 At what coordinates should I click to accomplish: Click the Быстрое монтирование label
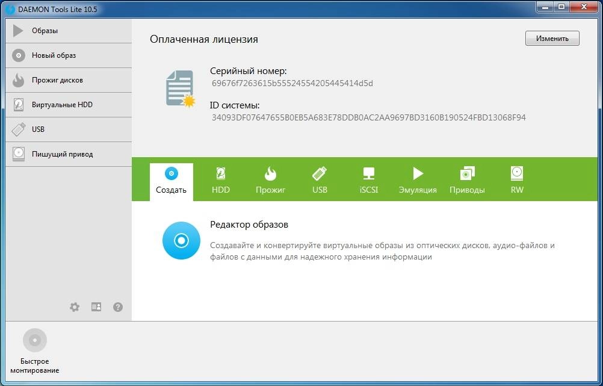click(35, 366)
